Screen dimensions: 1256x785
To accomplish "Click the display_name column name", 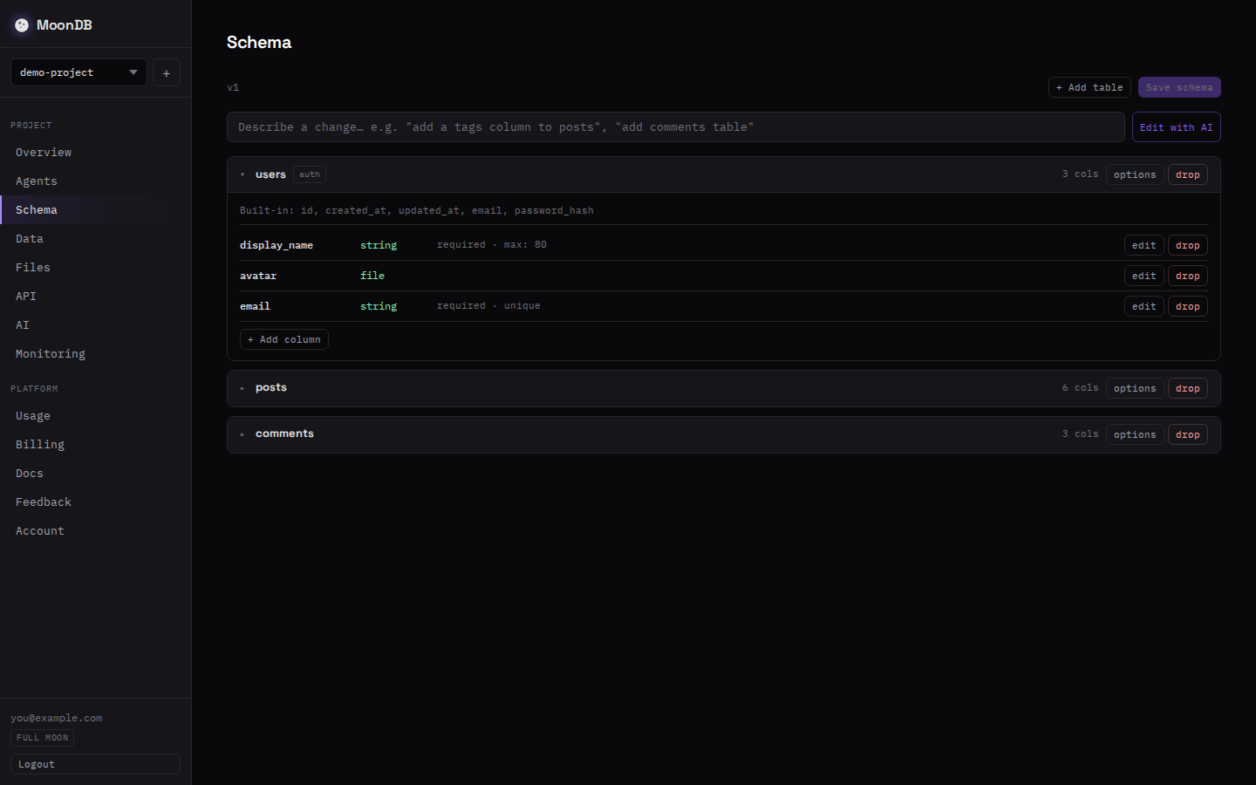I will pos(276,245).
